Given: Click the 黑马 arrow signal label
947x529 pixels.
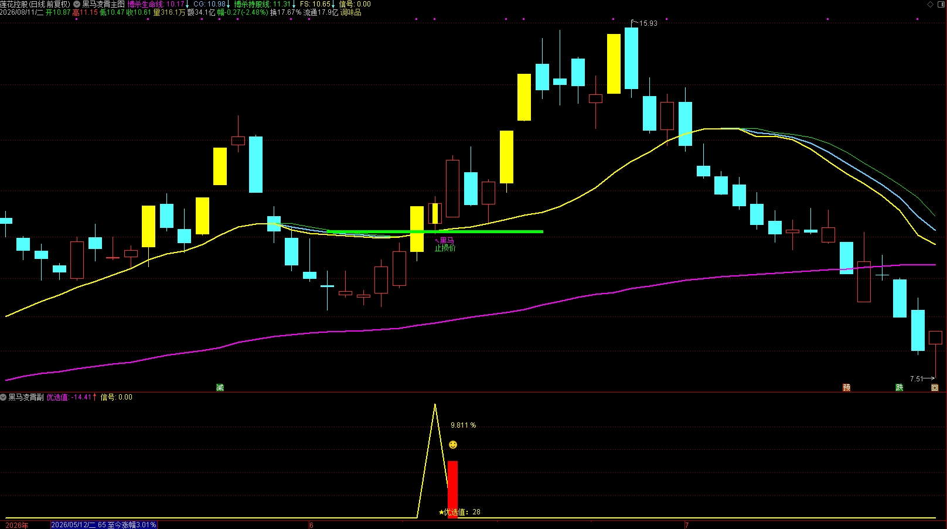Looking at the screenshot, I should tap(444, 240).
